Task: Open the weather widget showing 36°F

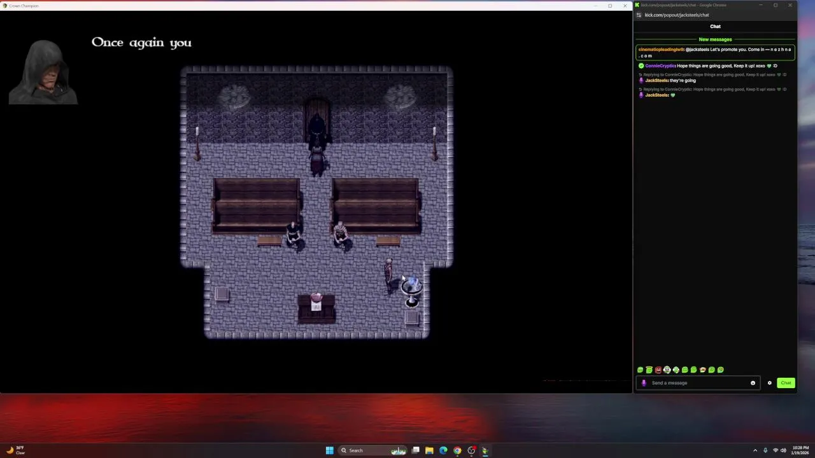Action: 16,450
